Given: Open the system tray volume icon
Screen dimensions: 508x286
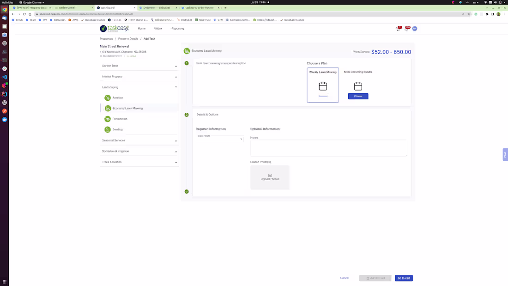Looking at the screenshot, I should click(x=496, y=2).
